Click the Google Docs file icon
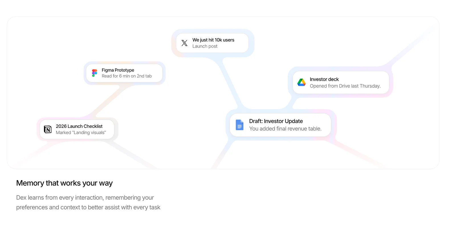 240,125
